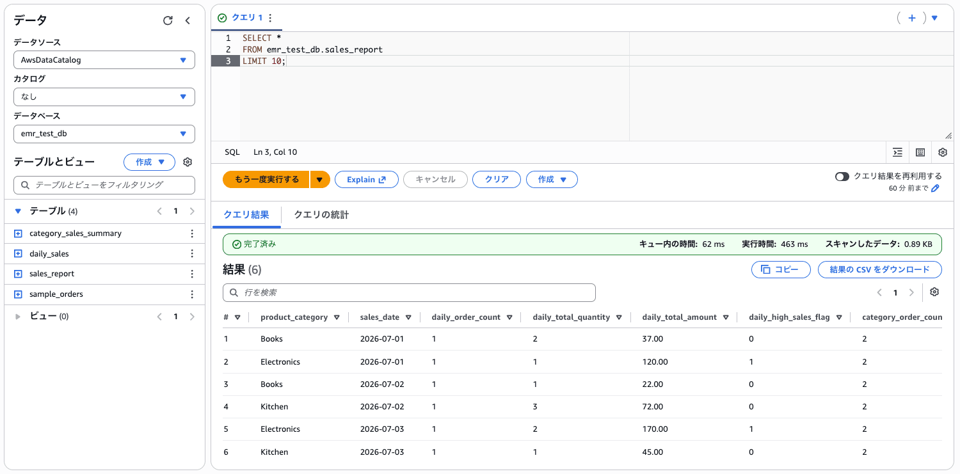Expand the daily_sales table columns
This screenshot has height=474, width=960.
[18, 254]
